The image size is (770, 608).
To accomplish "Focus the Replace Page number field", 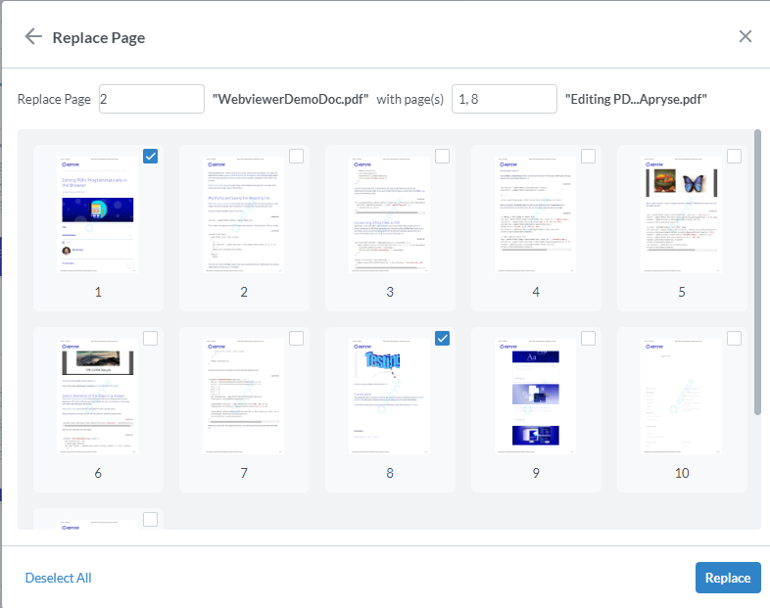I will (152, 99).
